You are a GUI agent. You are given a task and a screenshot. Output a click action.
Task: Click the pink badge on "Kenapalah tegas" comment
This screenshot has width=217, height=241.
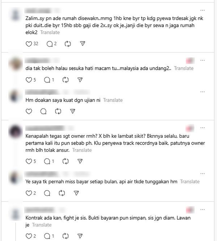190,128
